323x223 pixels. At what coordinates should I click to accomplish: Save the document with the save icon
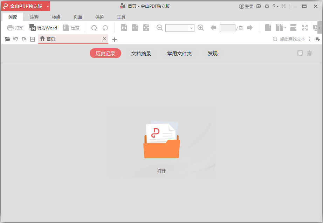[33, 39]
